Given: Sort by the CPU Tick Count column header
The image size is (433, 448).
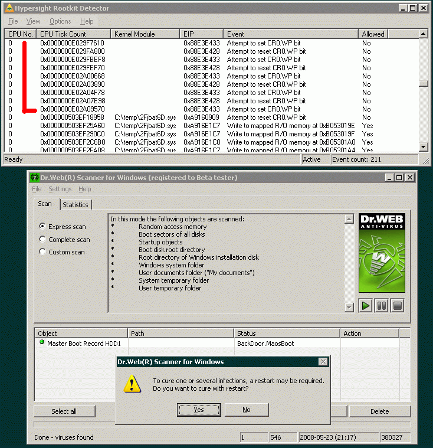Looking at the screenshot, I should click(x=73, y=34).
